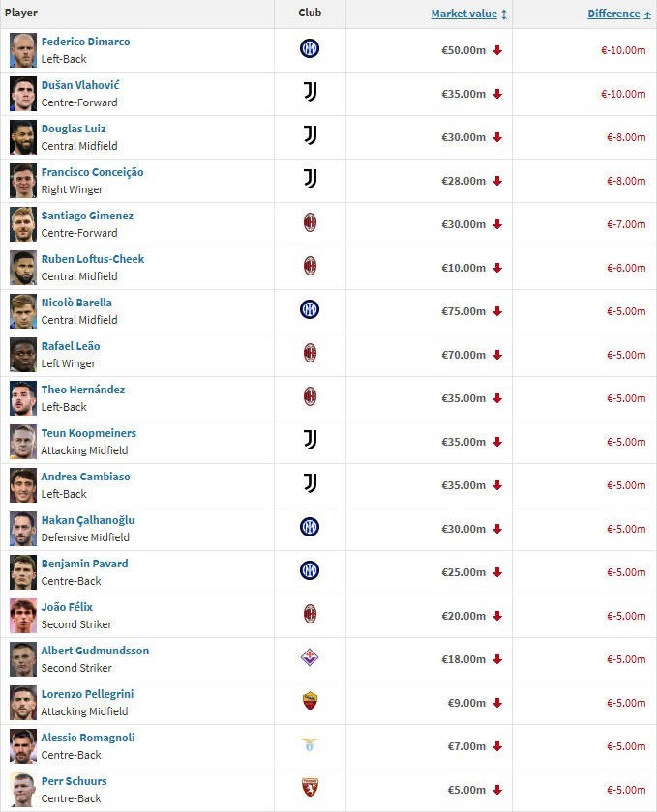Click red down arrow next to Leão's €70.00m
Screen dimensions: 657x812
497,355
